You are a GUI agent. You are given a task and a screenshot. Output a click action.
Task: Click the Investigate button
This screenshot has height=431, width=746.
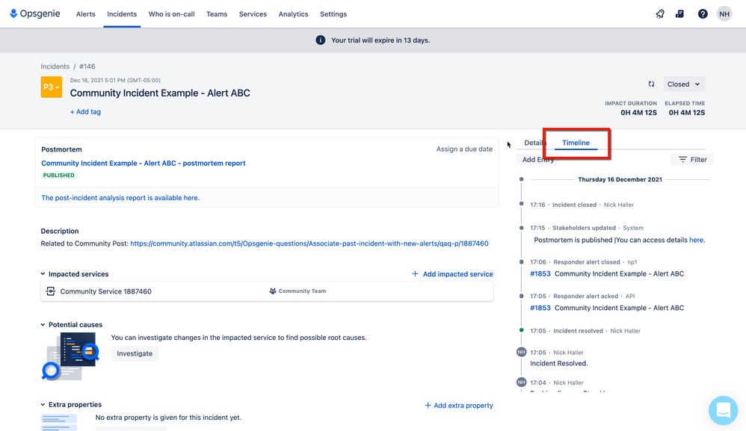tap(135, 353)
